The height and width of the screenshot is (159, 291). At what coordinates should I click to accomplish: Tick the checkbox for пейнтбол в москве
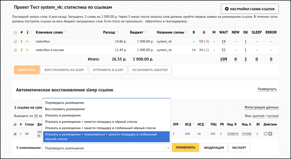tap(16, 50)
